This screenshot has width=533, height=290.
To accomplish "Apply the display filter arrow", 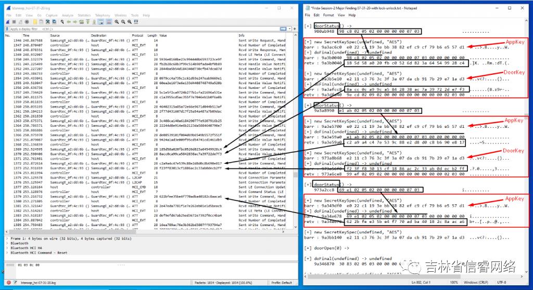I will pyautogui.click(x=283, y=29).
